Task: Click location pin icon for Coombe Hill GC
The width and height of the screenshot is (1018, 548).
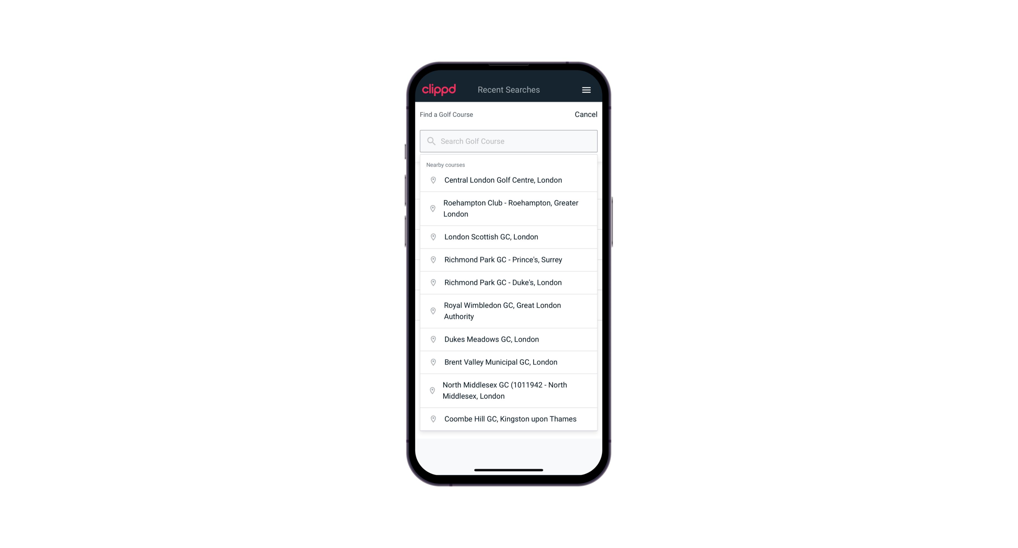Action: pyautogui.click(x=432, y=418)
